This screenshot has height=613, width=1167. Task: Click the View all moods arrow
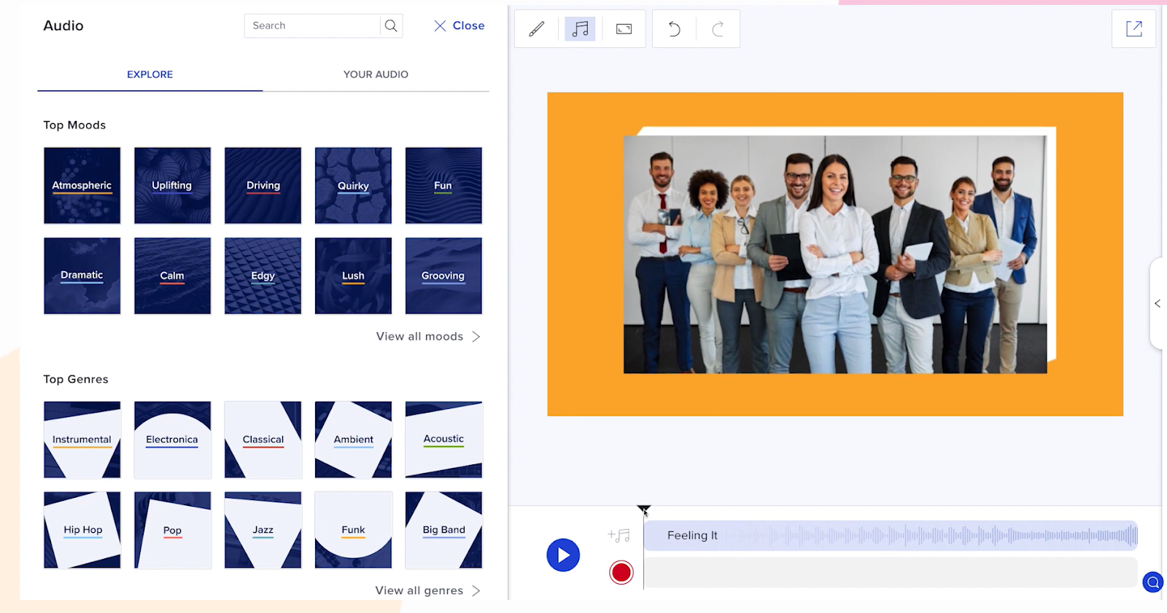pyautogui.click(x=476, y=337)
